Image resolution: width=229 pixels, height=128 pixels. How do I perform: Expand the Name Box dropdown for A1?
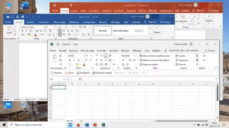pos(64,79)
